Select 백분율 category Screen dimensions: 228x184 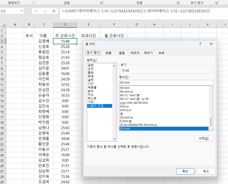click(100, 87)
